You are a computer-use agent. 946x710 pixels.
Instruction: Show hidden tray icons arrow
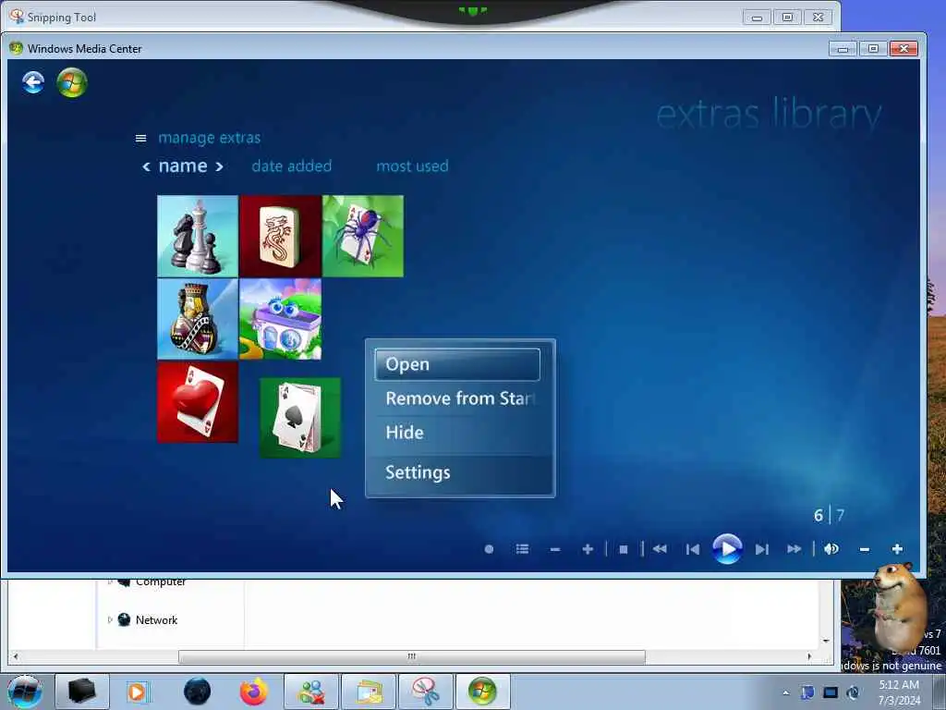(x=785, y=692)
